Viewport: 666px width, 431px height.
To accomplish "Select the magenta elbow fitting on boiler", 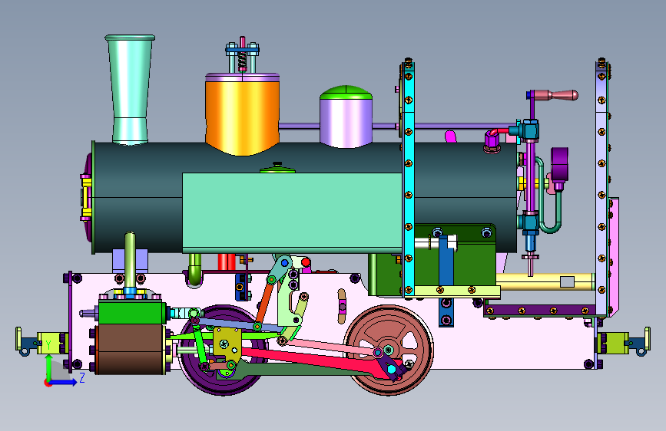I will point(492,141).
